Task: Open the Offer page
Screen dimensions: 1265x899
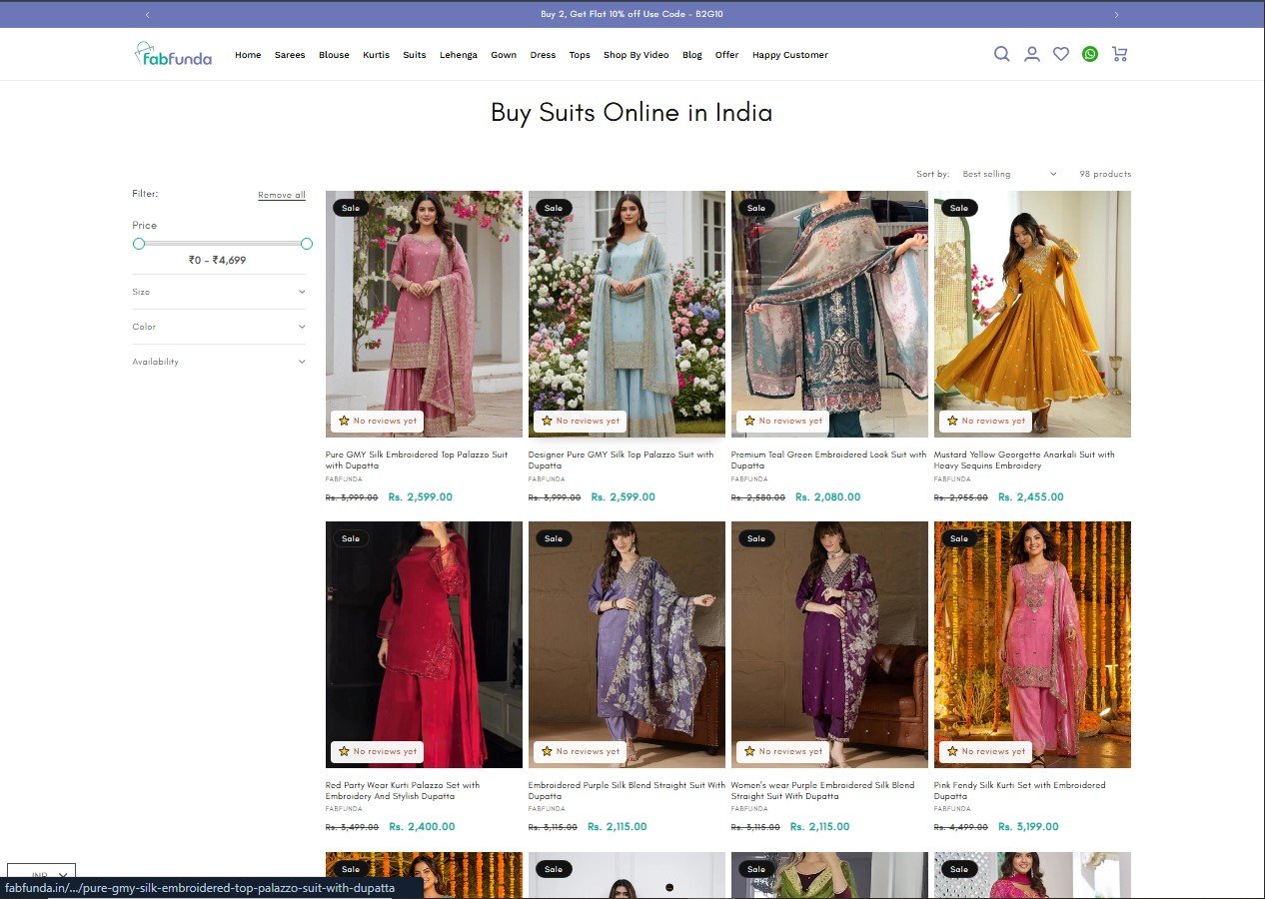Action: pyautogui.click(x=726, y=55)
